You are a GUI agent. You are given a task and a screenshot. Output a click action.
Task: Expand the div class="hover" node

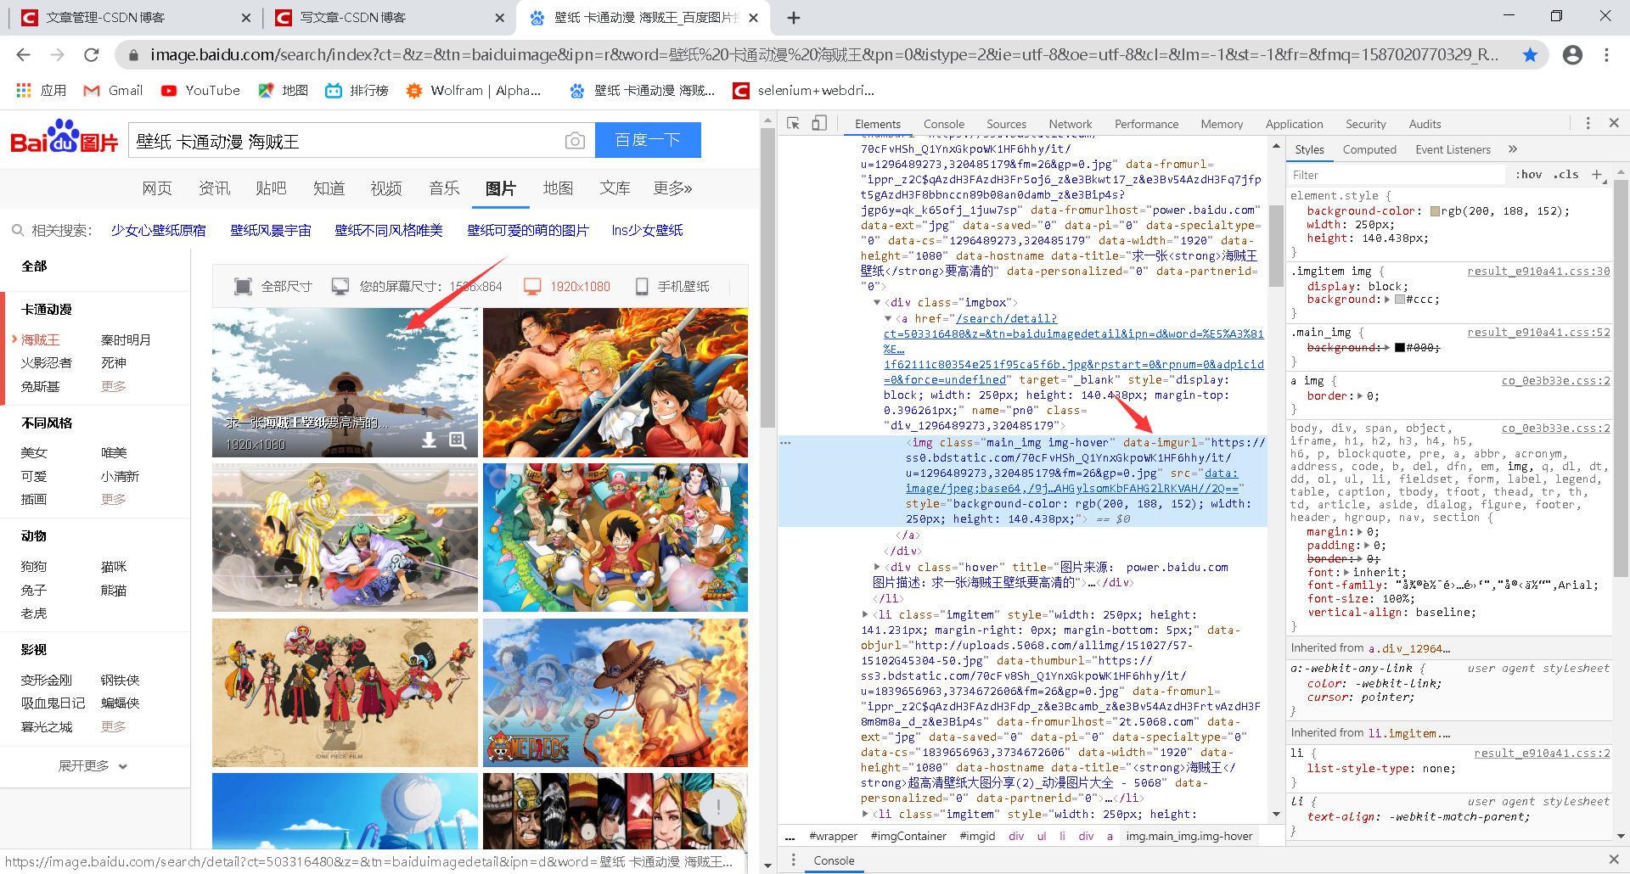tap(877, 568)
